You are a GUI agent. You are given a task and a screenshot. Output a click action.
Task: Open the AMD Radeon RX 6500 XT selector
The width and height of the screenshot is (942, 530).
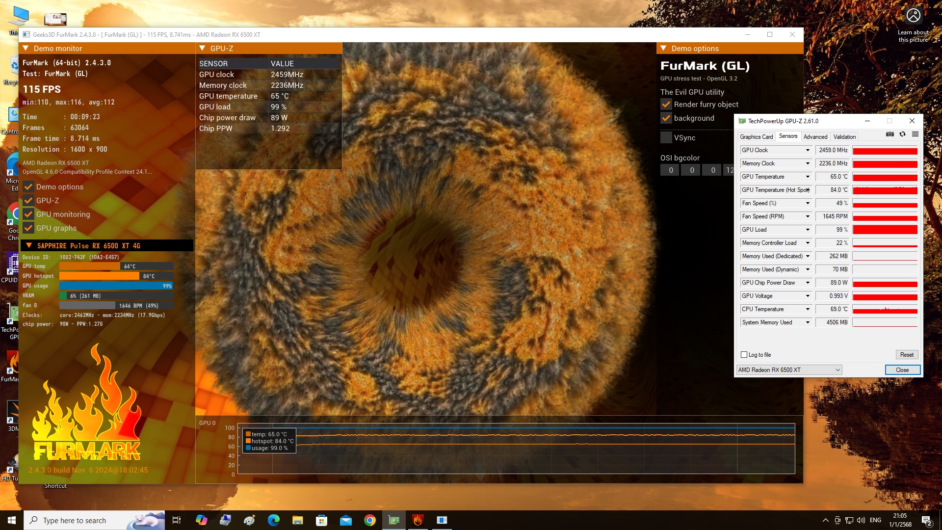click(x=789, y=370)
